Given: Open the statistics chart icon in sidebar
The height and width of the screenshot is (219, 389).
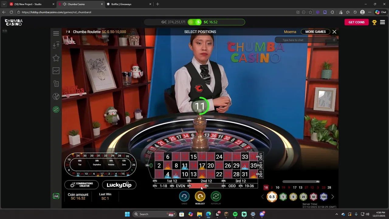Looking at the screenshot, I should pos(56,71).
